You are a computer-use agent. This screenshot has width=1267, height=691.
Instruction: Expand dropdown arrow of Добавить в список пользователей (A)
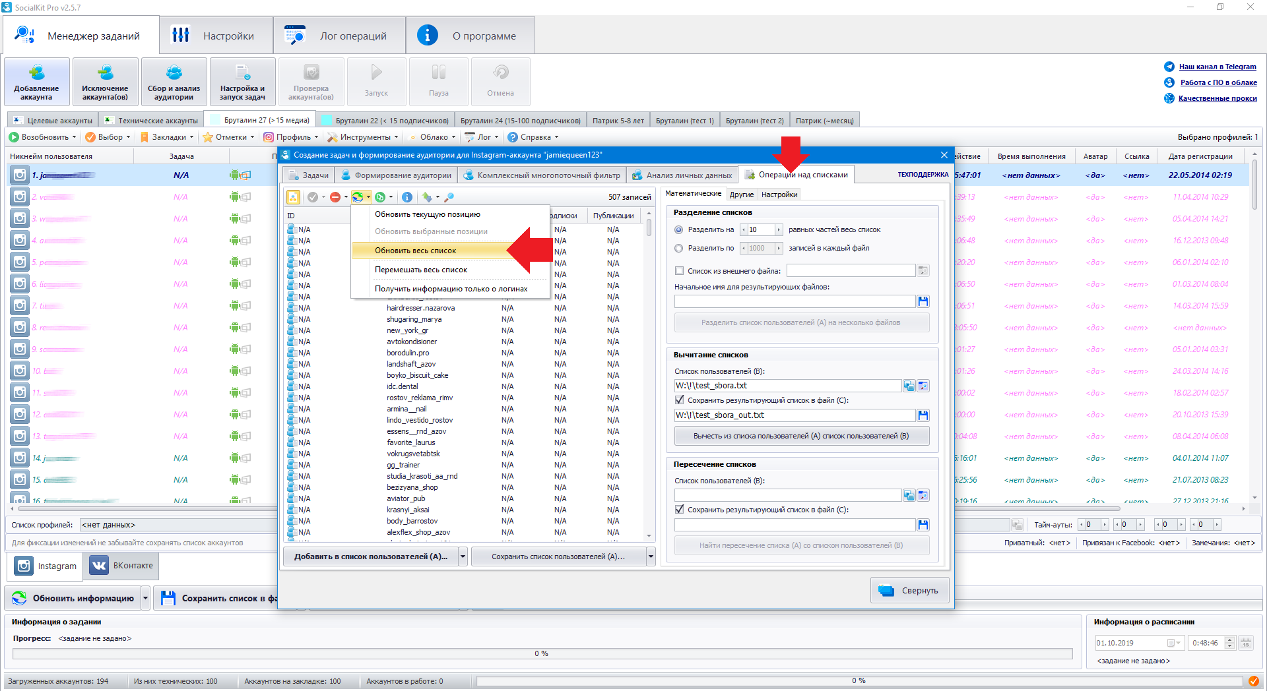click(x=463, y=556)
